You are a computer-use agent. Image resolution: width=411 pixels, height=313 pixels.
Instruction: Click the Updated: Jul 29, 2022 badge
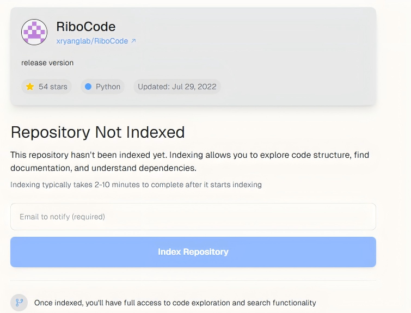click(177, 87)
